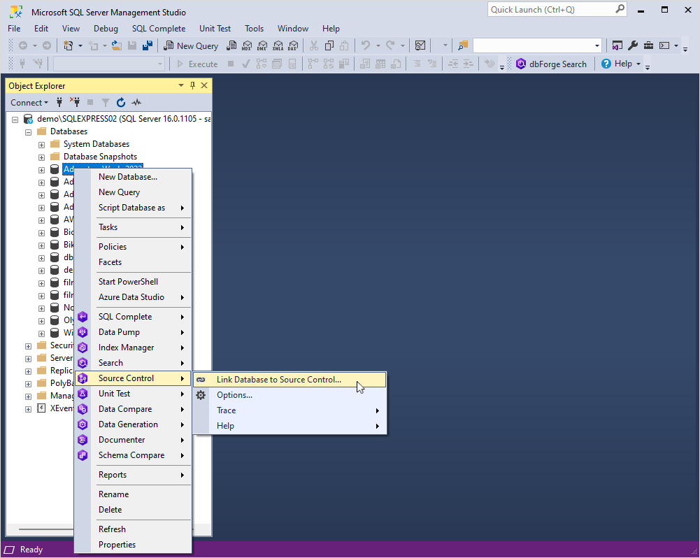Click the New Query toolbar button

coord(191,45)
